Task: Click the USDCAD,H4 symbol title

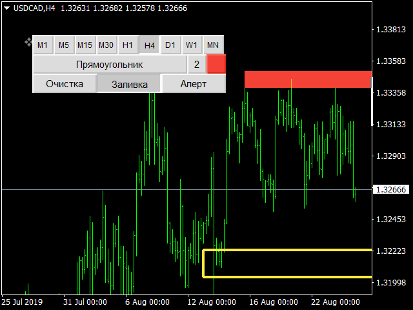Action: click(x=34, y=8)
